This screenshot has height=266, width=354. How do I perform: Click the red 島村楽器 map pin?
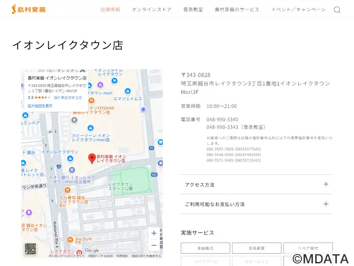click(92, 158)
